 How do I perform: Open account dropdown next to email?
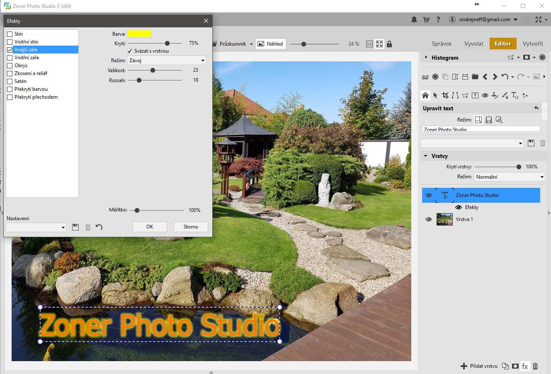(515, 19)
